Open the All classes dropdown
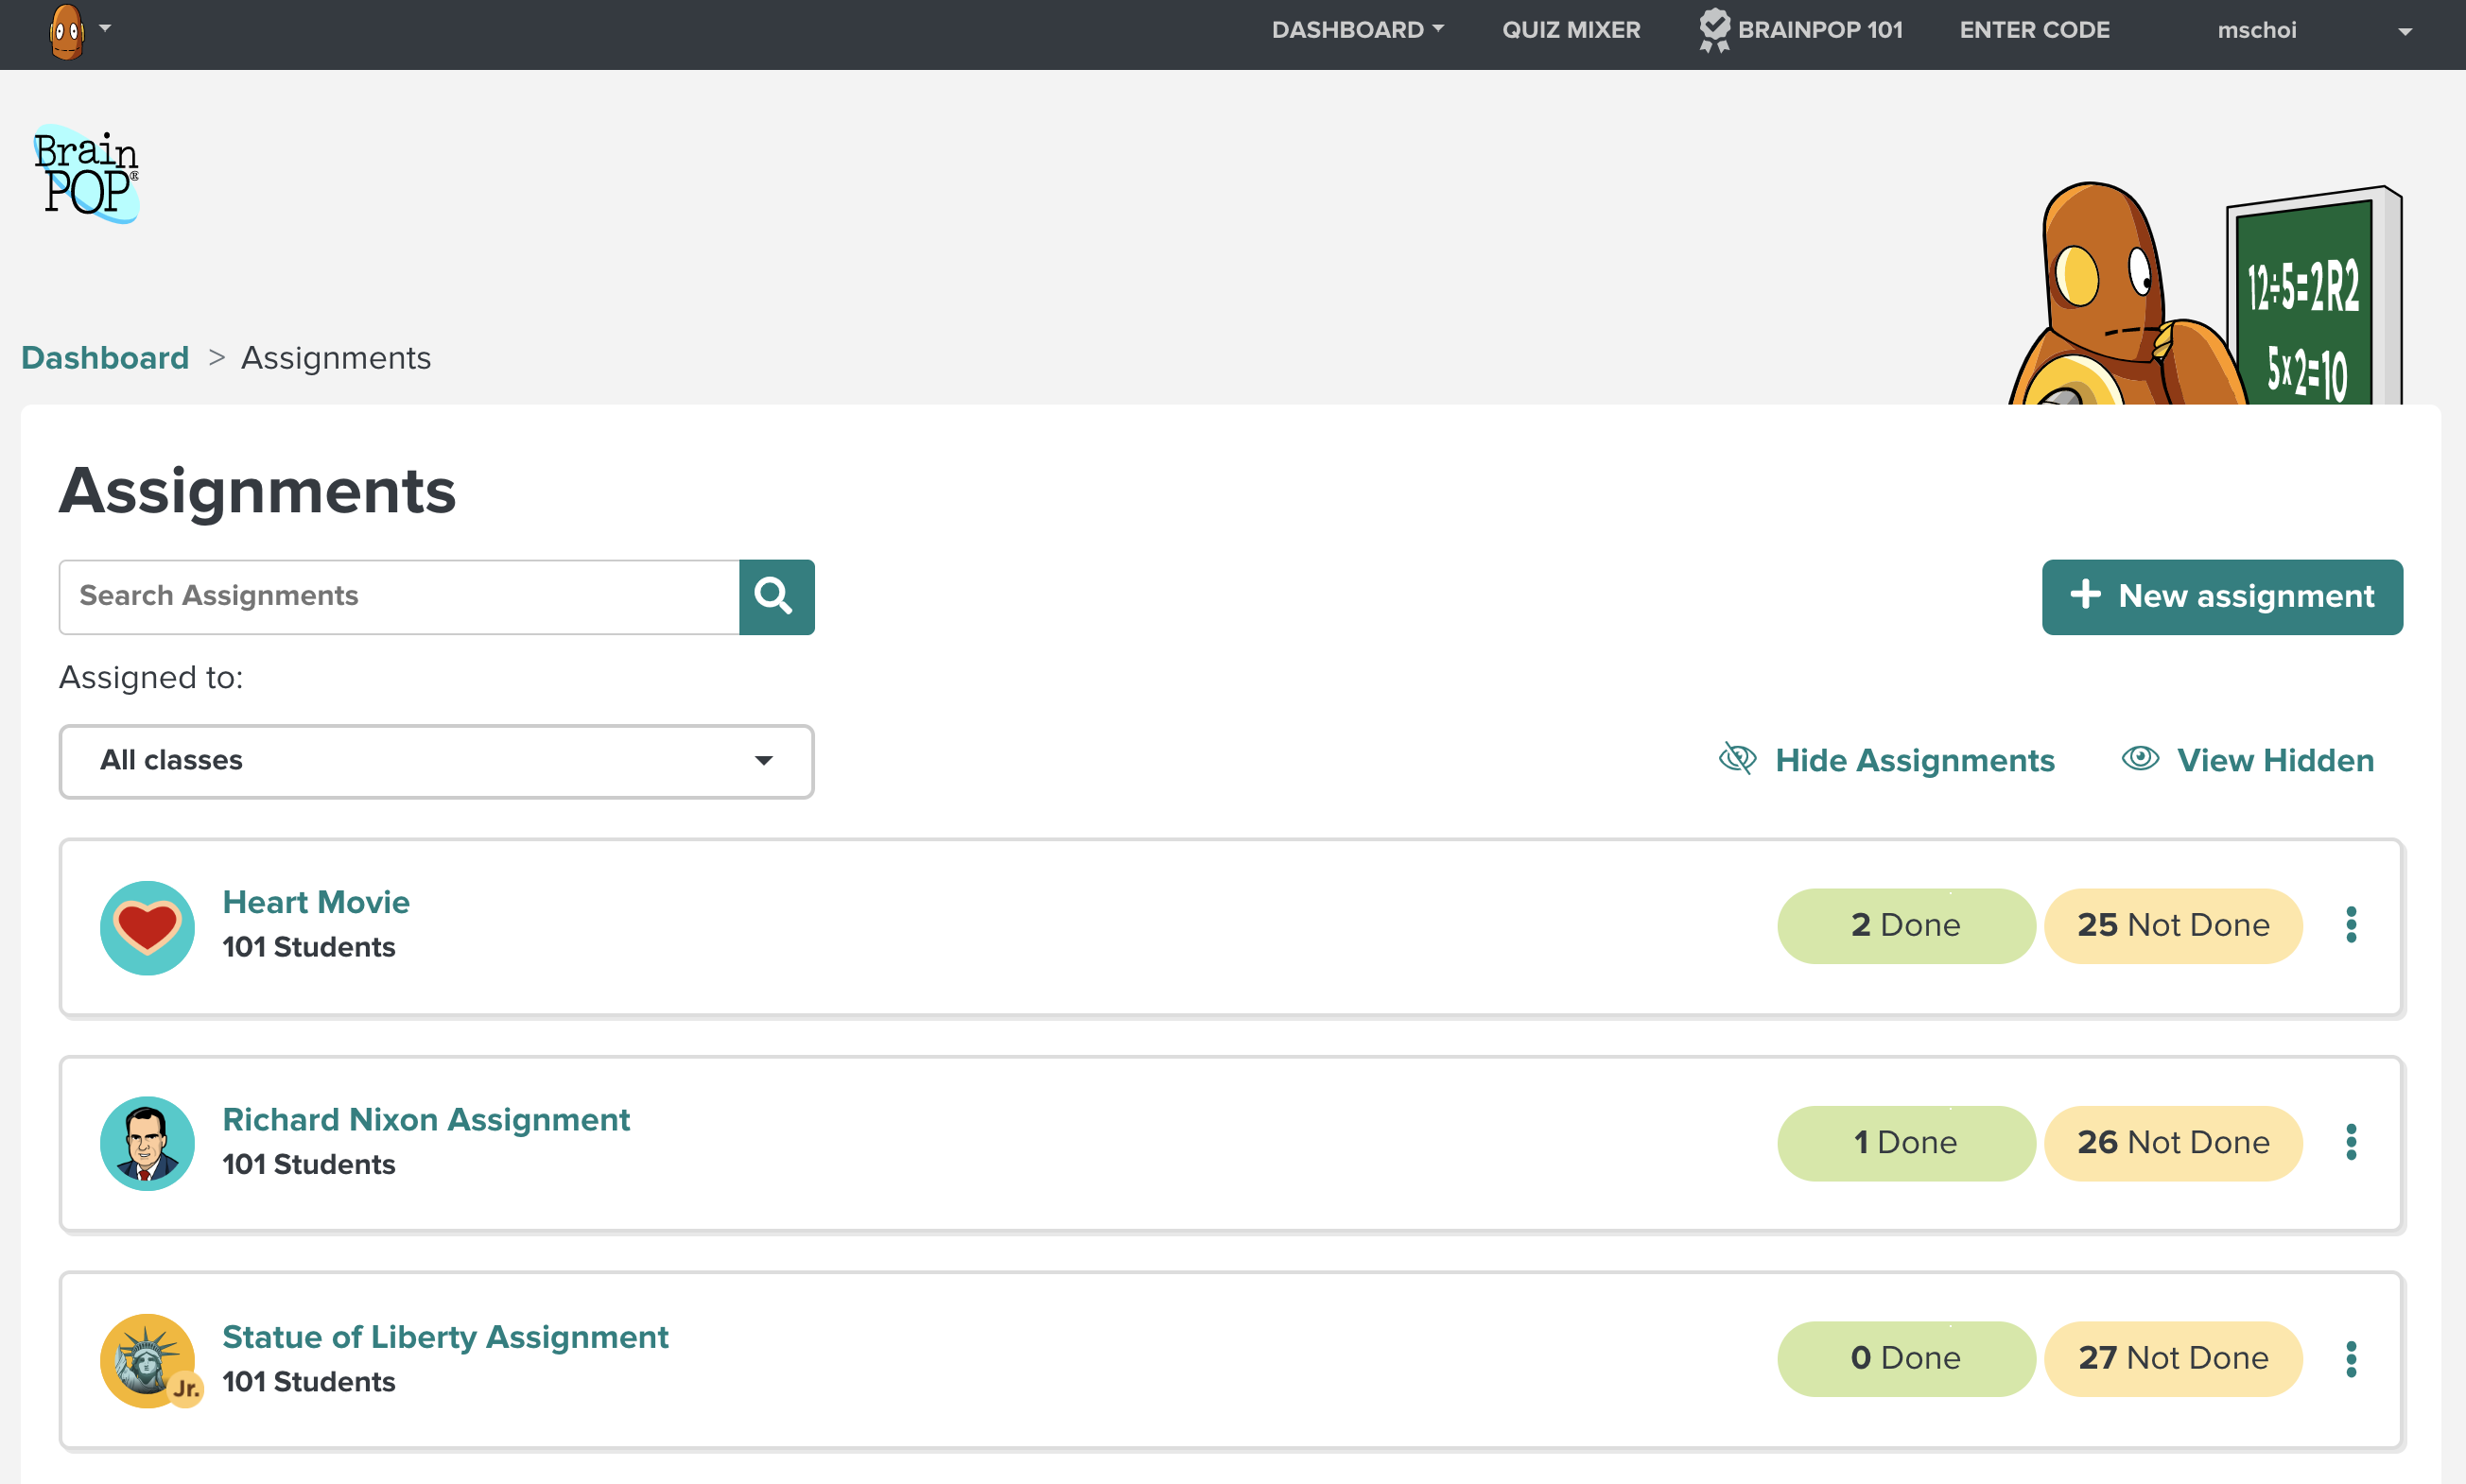Image resolution: width=2466 pixels, height=1484 pixels. point(436,761)
